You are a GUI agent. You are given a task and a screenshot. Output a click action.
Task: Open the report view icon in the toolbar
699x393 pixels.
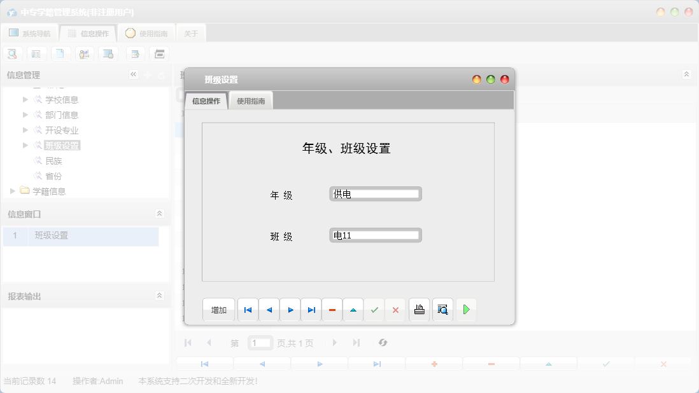[36, 53]
